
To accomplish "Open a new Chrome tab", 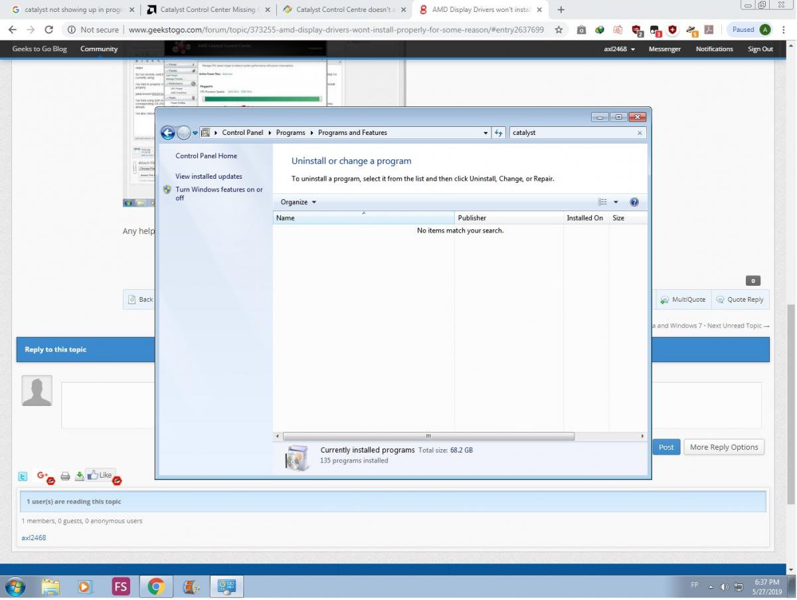I will [x=561, y=10].
